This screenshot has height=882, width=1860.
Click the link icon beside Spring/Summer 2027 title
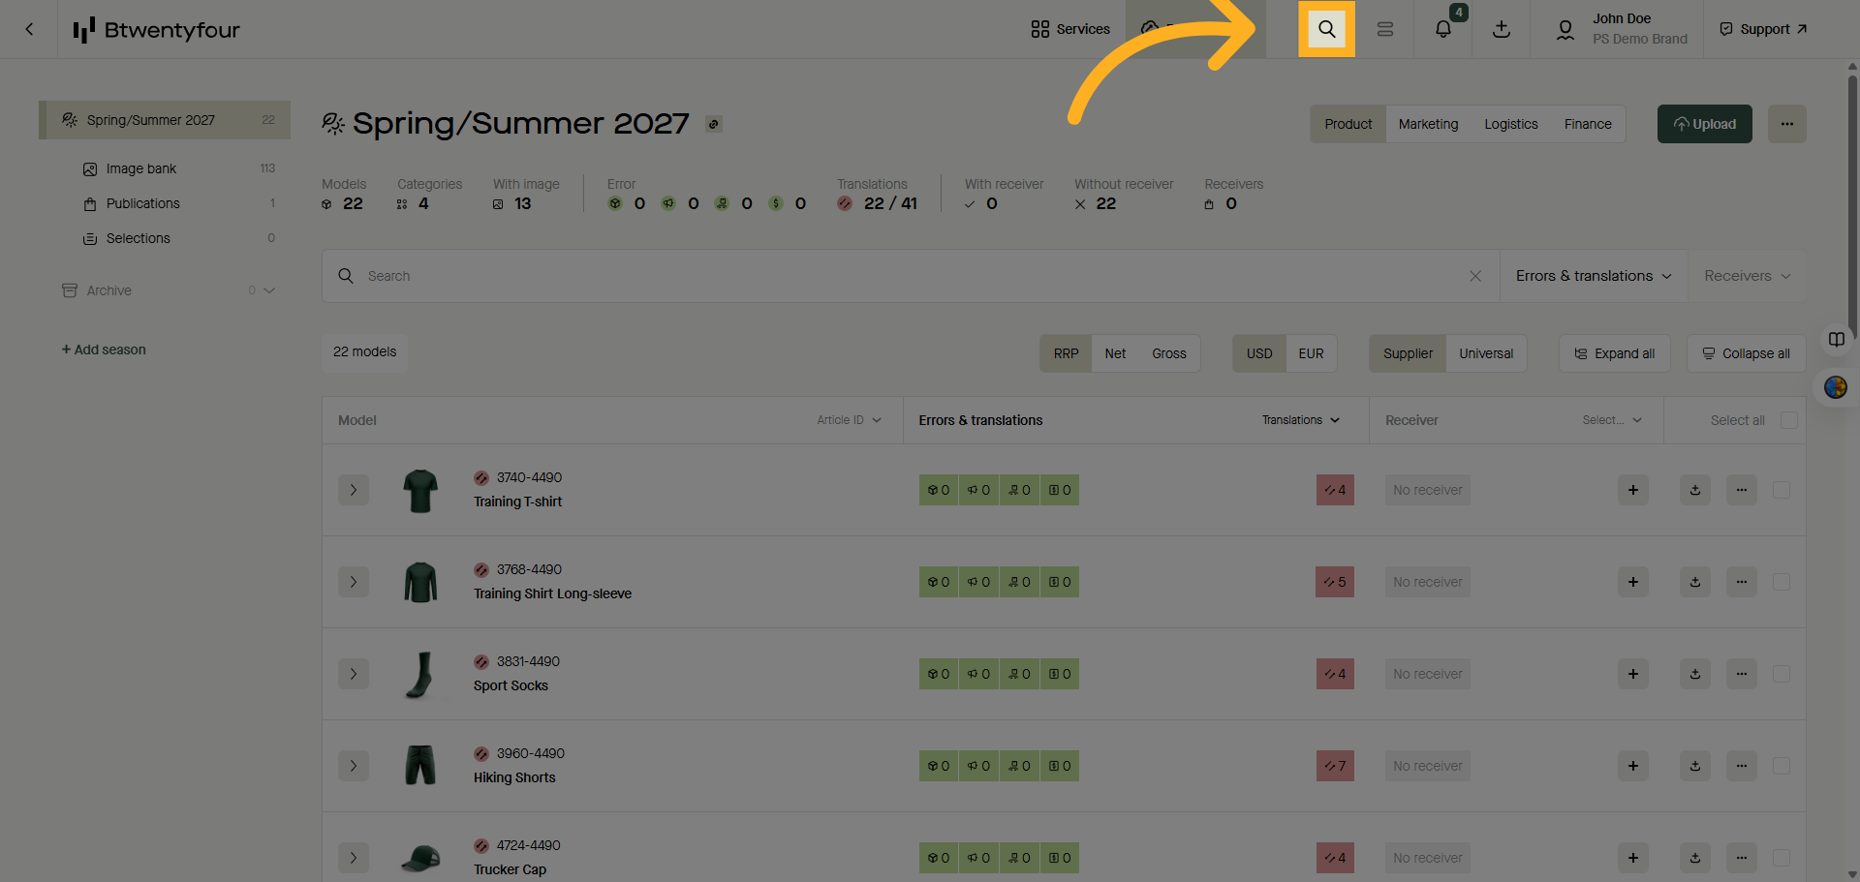[714, 124]
